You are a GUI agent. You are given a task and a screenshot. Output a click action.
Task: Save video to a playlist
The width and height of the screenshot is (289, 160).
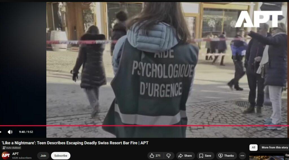click(x=205, y=155)
